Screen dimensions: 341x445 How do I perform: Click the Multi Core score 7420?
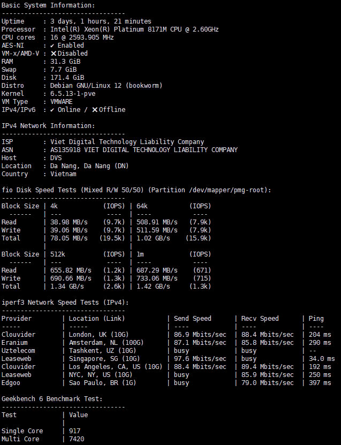(75, 439)
